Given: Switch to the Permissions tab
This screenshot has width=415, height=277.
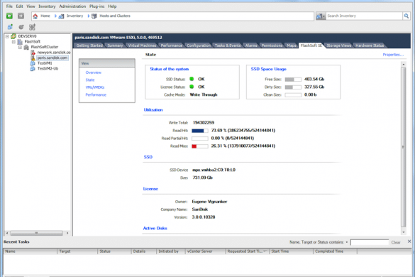Looking at the screenshot, I should click(272, 45).
